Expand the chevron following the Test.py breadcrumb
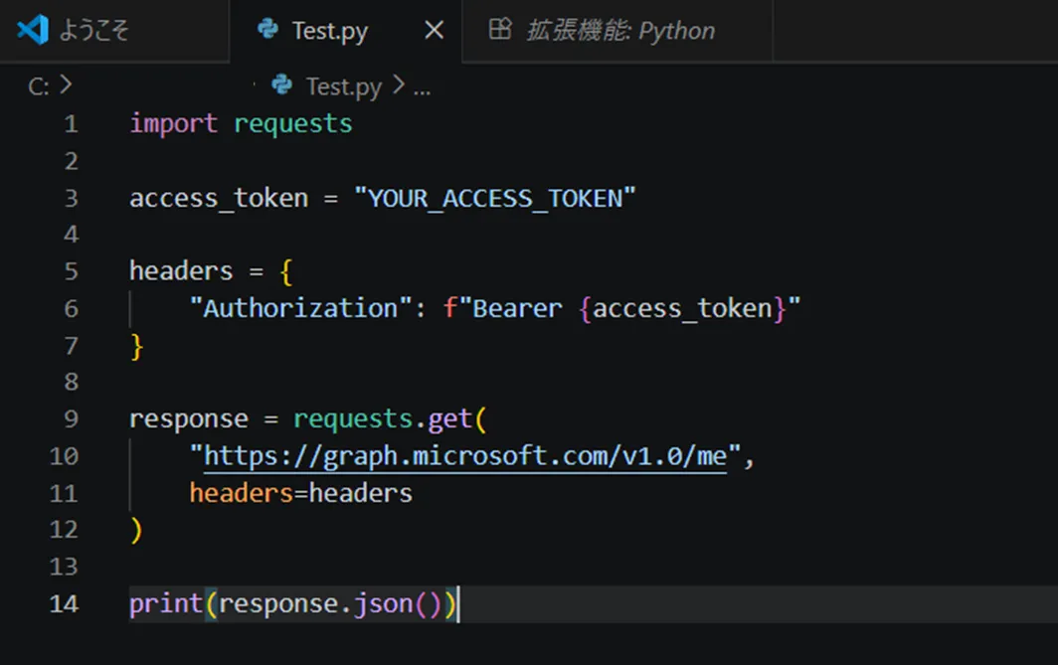The height and width of the screenshot is (665, 1058). pos(398,86)
